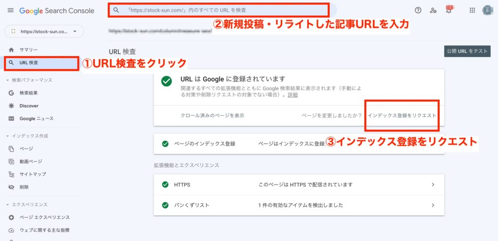Click the URL 検査 page heading
The height and width of the screenshot is (241, 498).
pyautogui.click(x=122, y=52)
